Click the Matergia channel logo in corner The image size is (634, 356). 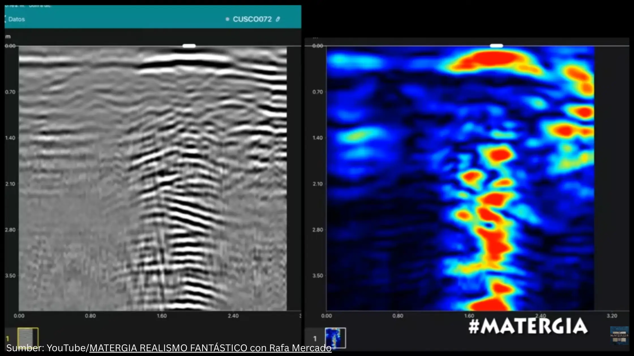click(619, 335)
